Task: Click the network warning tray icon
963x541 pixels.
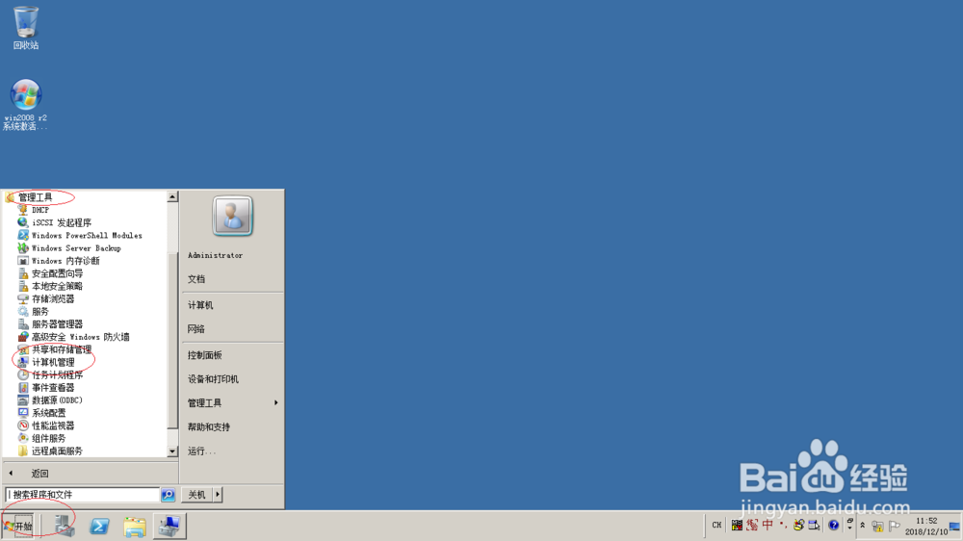Action: (877, 527)
